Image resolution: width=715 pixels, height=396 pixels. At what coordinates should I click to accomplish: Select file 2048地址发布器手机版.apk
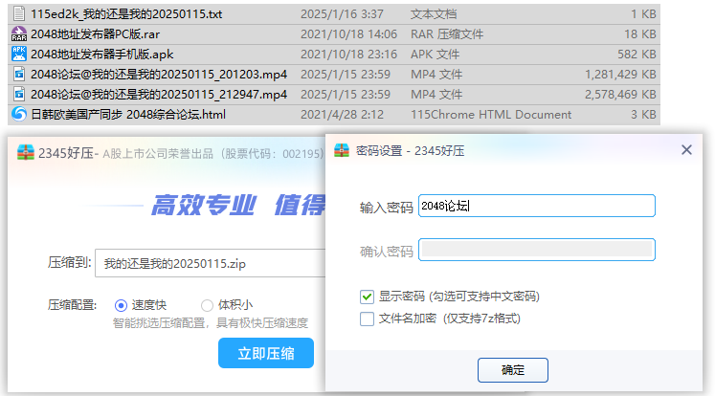(x=334, y=54)
